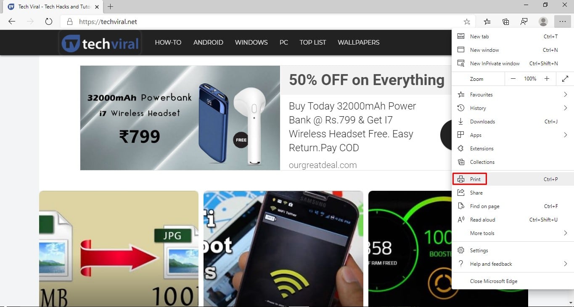Open a new browser tab plus button

pyautogui.click(x=111, y=6)
